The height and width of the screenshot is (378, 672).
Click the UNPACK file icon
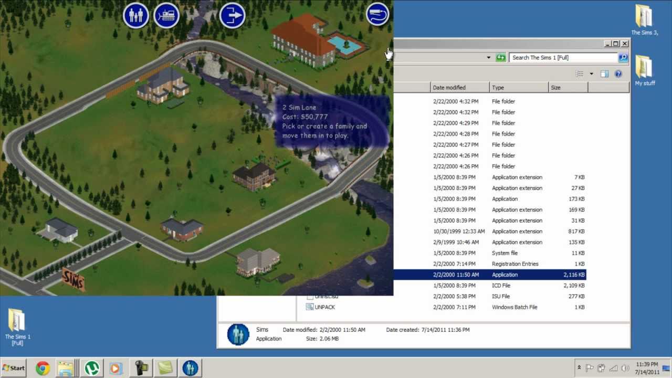310,307
